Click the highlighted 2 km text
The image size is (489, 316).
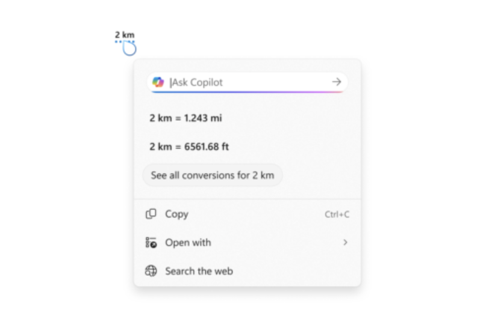[x=125, y=35]
